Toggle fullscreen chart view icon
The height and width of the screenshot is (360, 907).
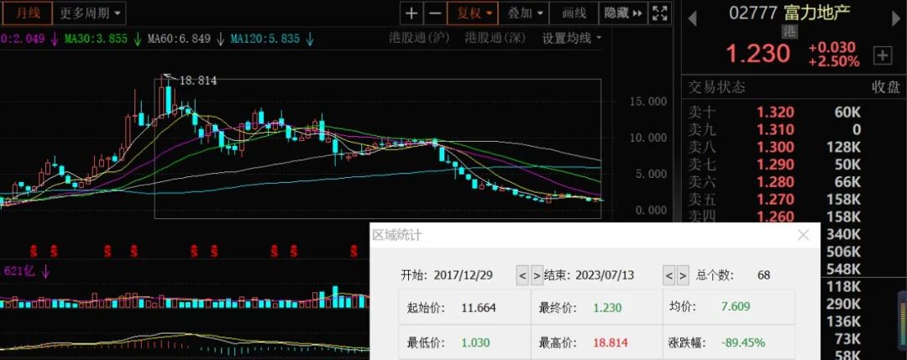click(659, 13)
